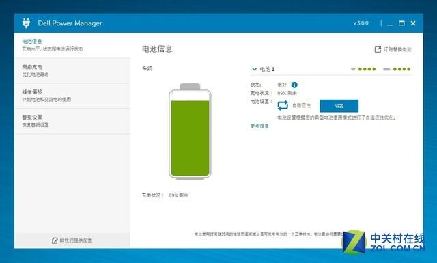The image size is (437, 263).
Task: Click the 向我们提供反馈 feedback link
Action: tap(76, 240)
